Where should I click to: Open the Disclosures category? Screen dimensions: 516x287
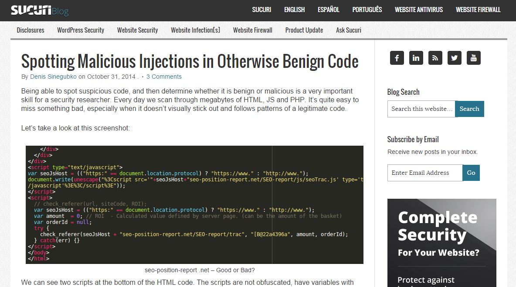coord(30,30)
